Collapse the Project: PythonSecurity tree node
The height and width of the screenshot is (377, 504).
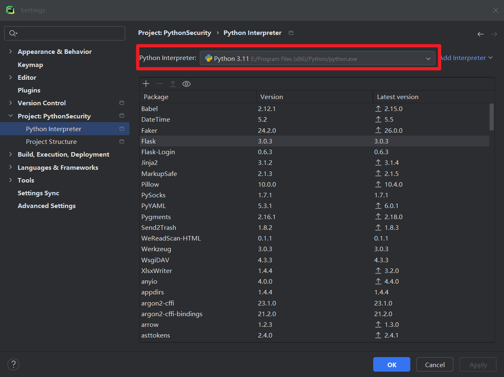point(11,116)
